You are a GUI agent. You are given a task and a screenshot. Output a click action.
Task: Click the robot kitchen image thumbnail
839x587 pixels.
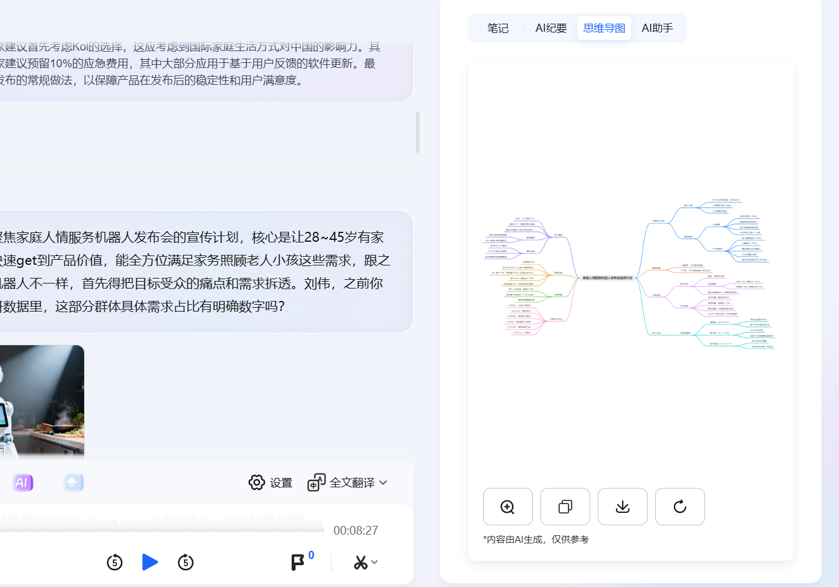coord(41,401)
